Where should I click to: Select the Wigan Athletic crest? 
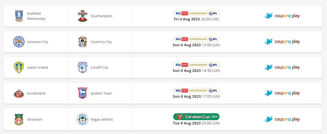[x=83, y=119]
